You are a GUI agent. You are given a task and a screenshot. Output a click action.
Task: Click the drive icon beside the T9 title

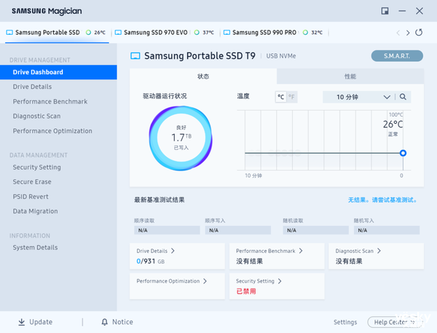135,56
